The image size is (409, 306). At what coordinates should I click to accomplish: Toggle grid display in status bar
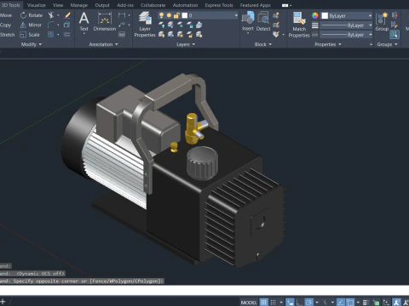264,303
